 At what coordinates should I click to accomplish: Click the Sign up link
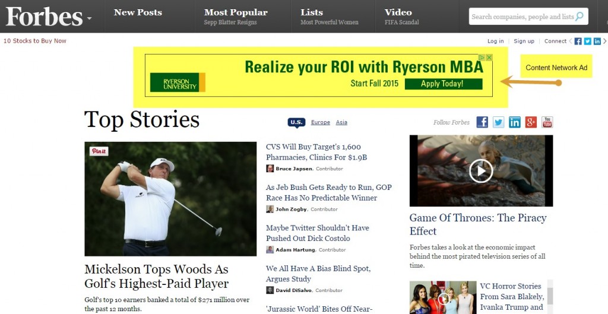click(524, 41)
